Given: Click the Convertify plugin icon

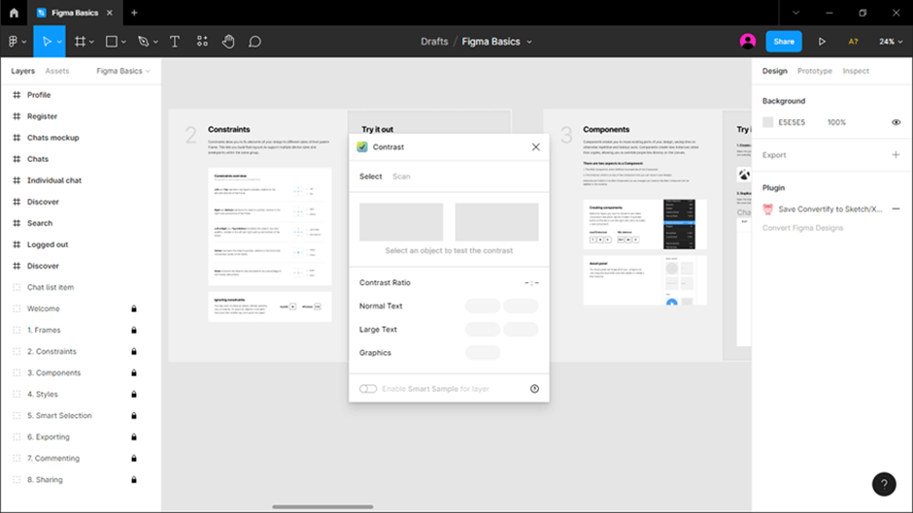Looking at the screenshot, I should pyautogui.click(x=768, y=208).
